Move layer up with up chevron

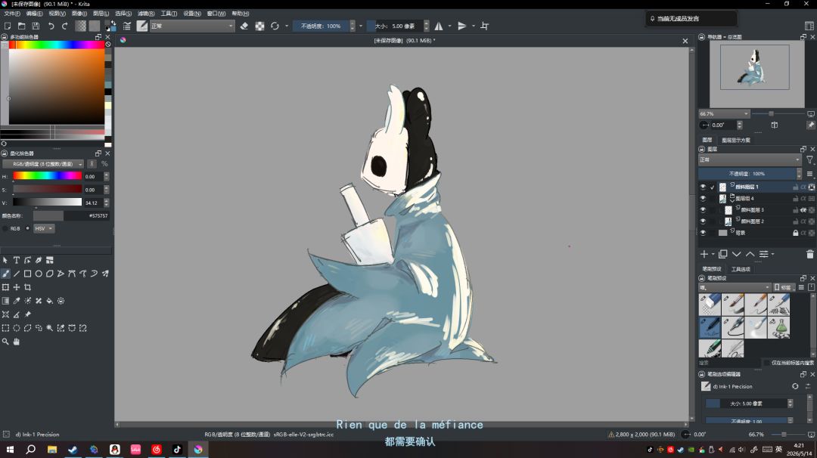coord(750,254)
